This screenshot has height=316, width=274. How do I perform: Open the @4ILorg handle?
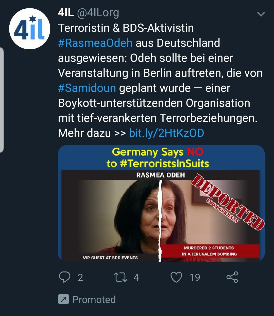[x=98, y=13]
